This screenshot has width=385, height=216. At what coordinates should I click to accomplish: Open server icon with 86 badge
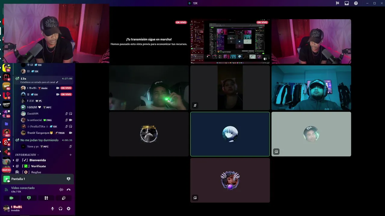(x=6, y=86)
